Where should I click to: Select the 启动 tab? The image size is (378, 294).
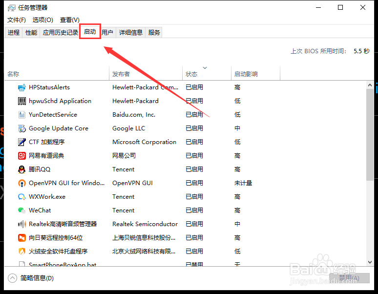tap(90, 32)
